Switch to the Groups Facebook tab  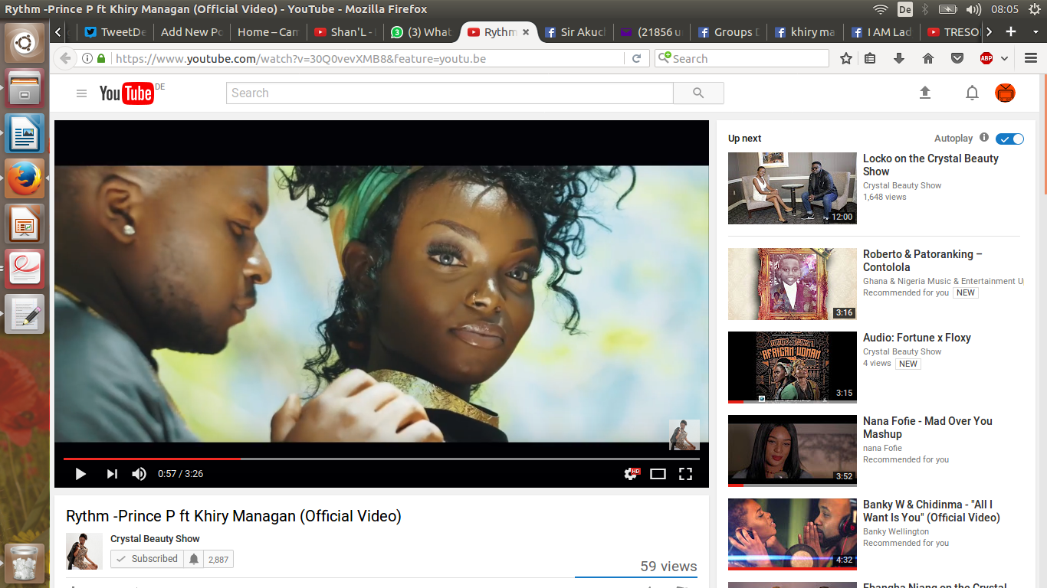click(728, 32)
